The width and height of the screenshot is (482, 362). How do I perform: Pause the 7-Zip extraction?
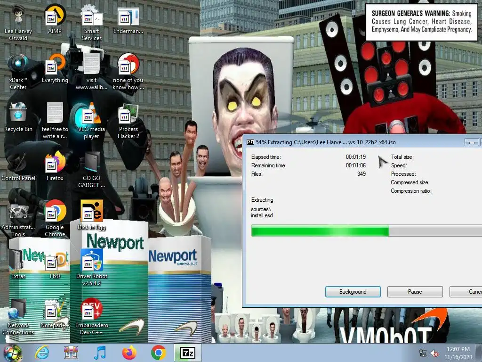[x=415, y=291]
